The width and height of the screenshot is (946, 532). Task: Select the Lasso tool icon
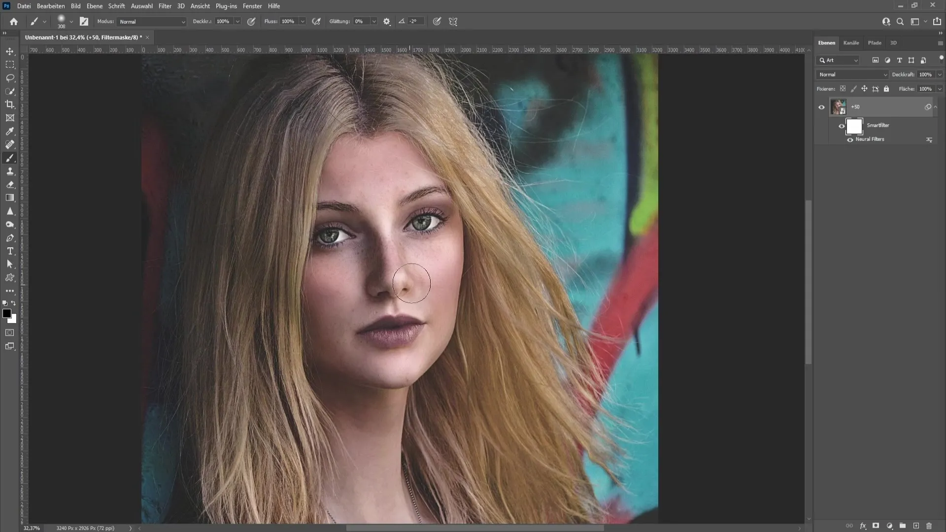tap(10, 77)
